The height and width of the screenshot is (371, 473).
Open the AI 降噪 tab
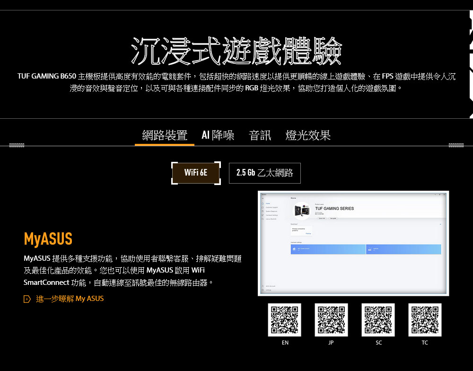click(x=218, y=135)
